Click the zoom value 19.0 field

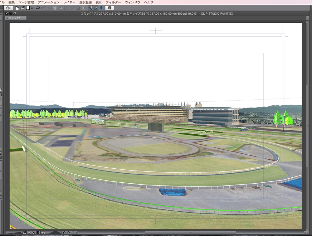tap(24, 233)
